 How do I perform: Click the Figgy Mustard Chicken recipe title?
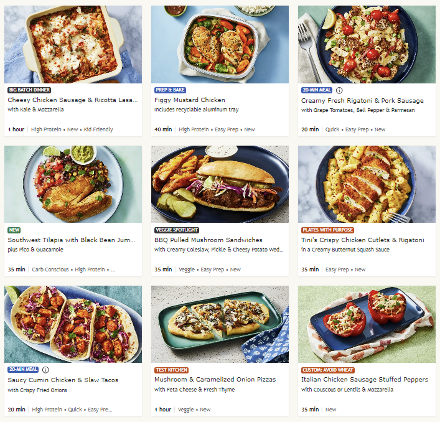click(x=190, y=100)
